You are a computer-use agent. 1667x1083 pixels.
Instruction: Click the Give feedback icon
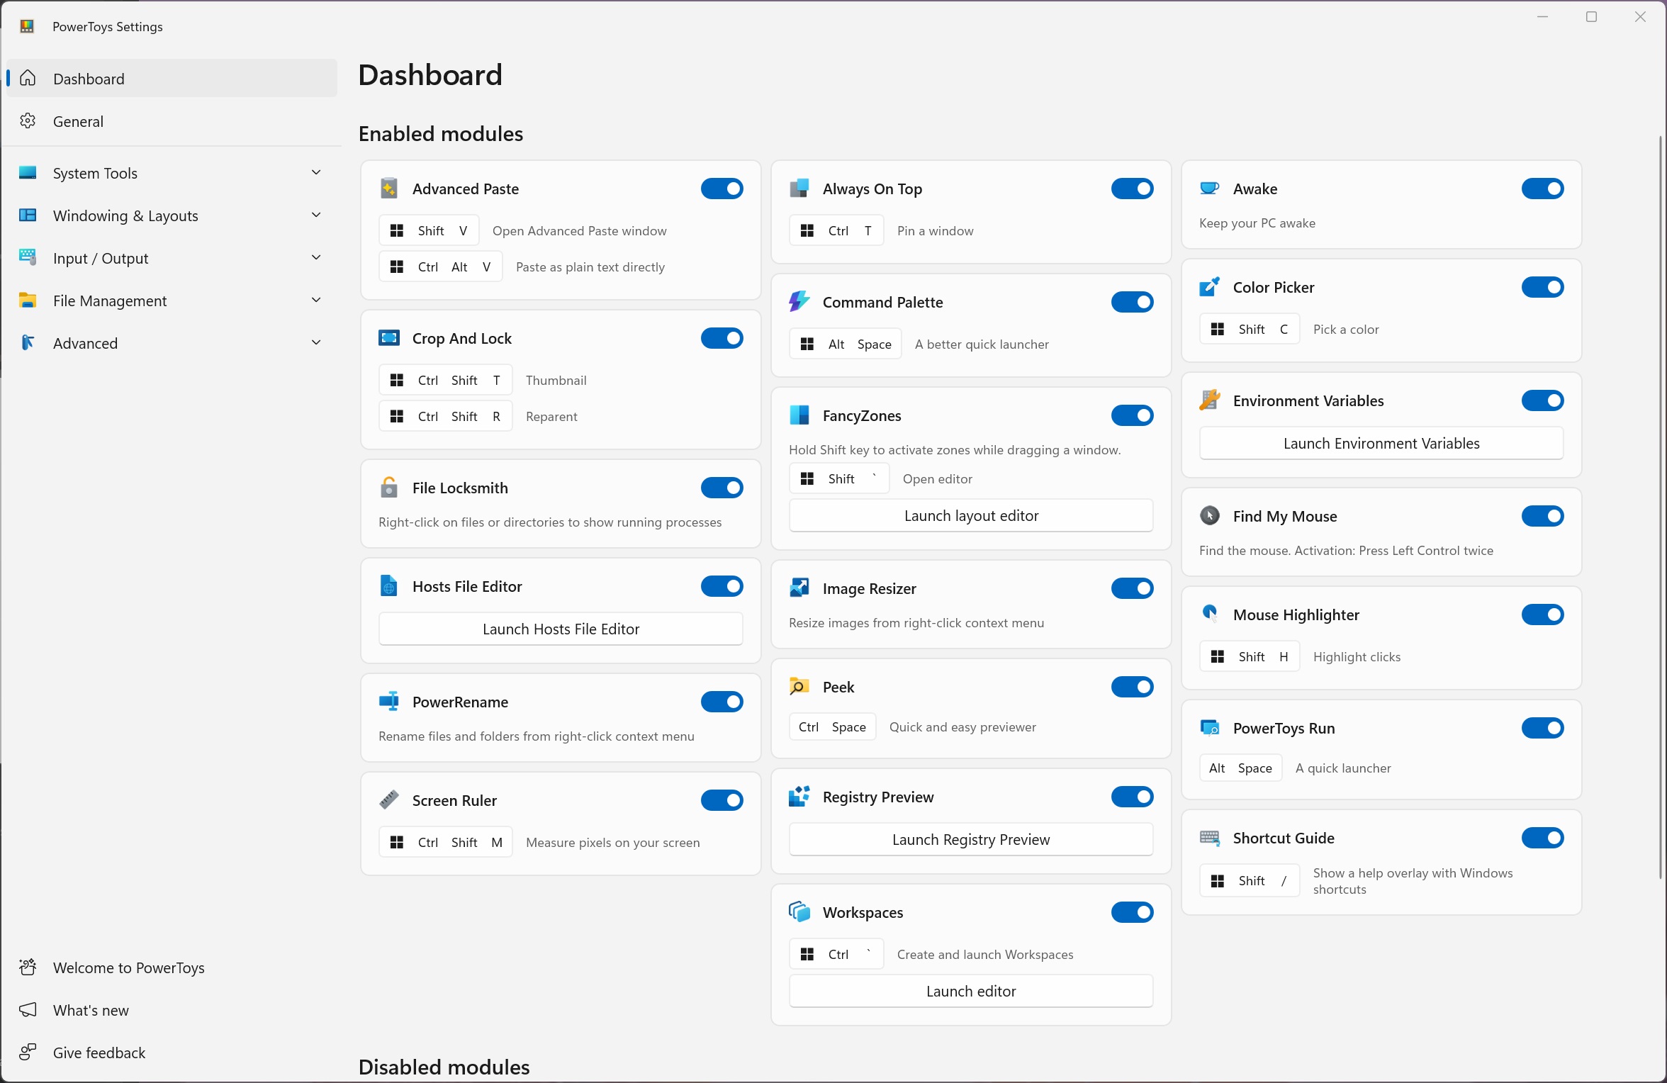28,1053
